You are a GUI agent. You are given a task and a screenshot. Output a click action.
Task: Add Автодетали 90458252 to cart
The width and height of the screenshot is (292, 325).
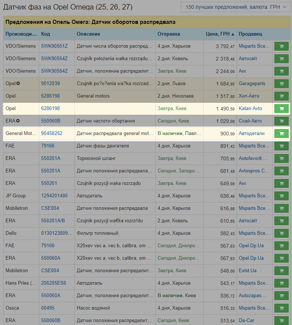click(281, 134)
